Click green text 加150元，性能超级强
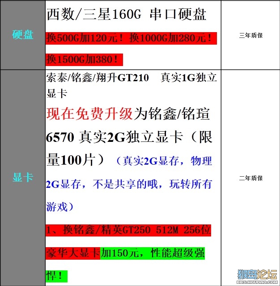Viewport: 280px width, 286px height. pyautogui.click(x=153, y=253)
